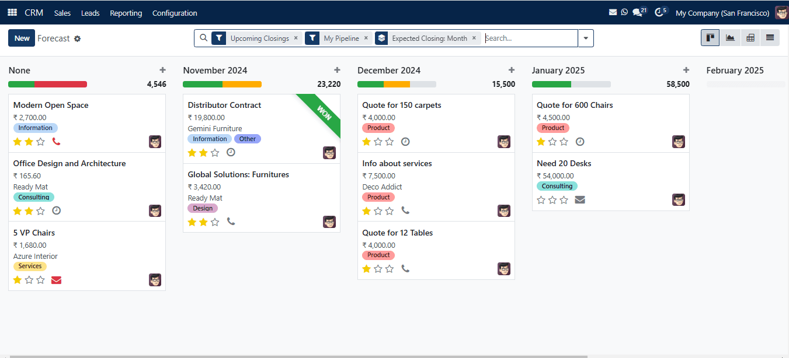Open the Forecast settings gear

(77, 38)
